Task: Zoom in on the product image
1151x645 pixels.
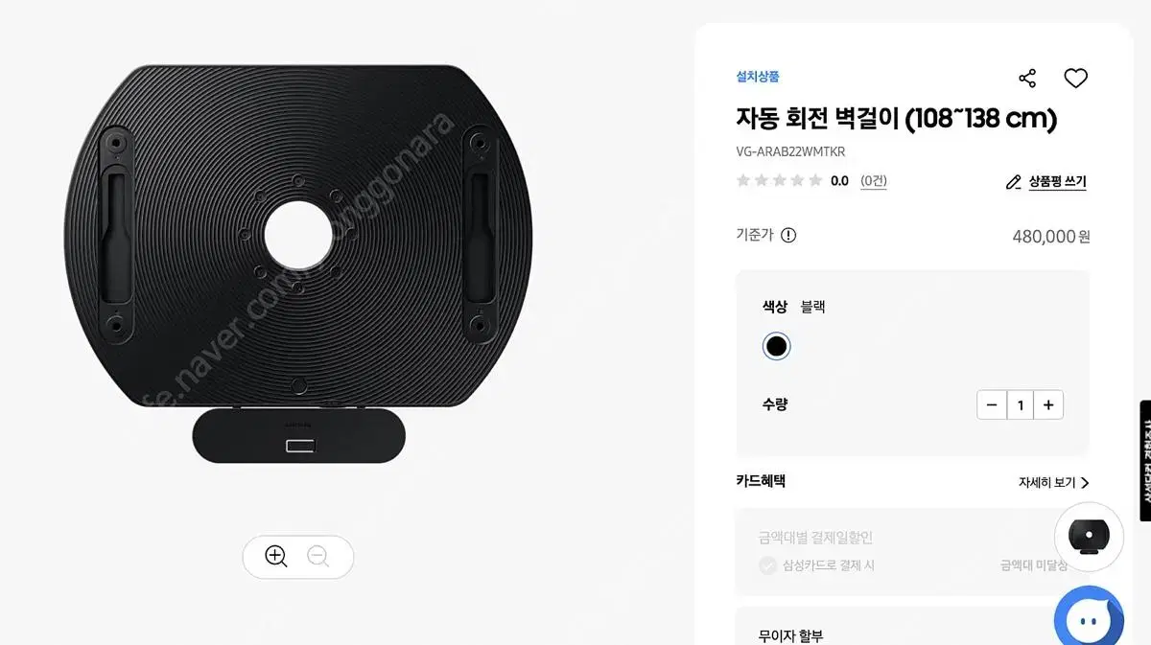Action: click(276, 557)
